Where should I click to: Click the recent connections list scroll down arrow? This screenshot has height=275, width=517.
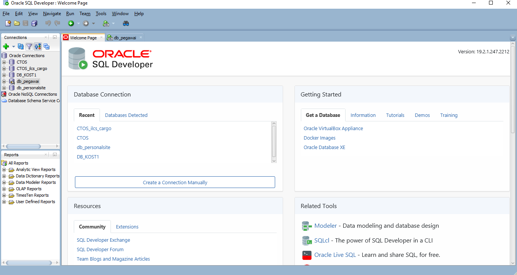(274, 161)
